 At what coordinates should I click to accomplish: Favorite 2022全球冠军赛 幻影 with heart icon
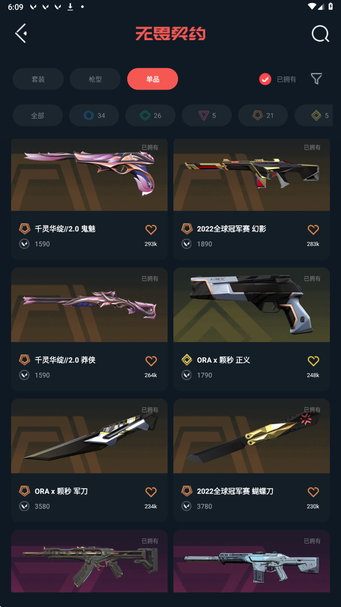pos(313,229)
